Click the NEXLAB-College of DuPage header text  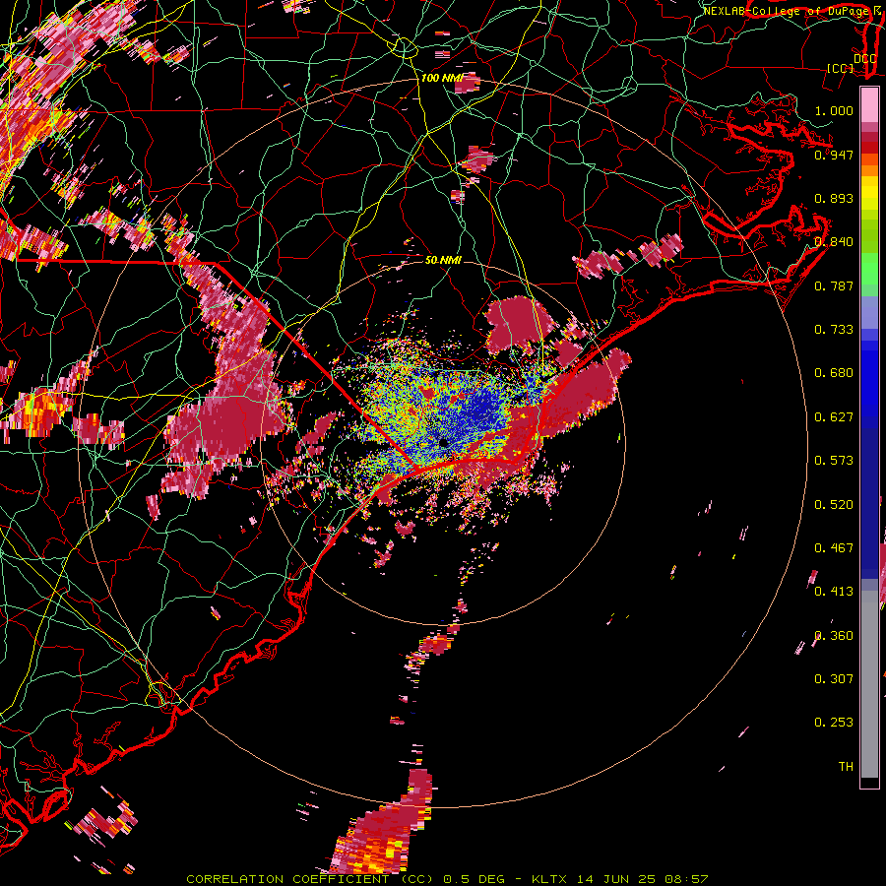tap(786, 11)
